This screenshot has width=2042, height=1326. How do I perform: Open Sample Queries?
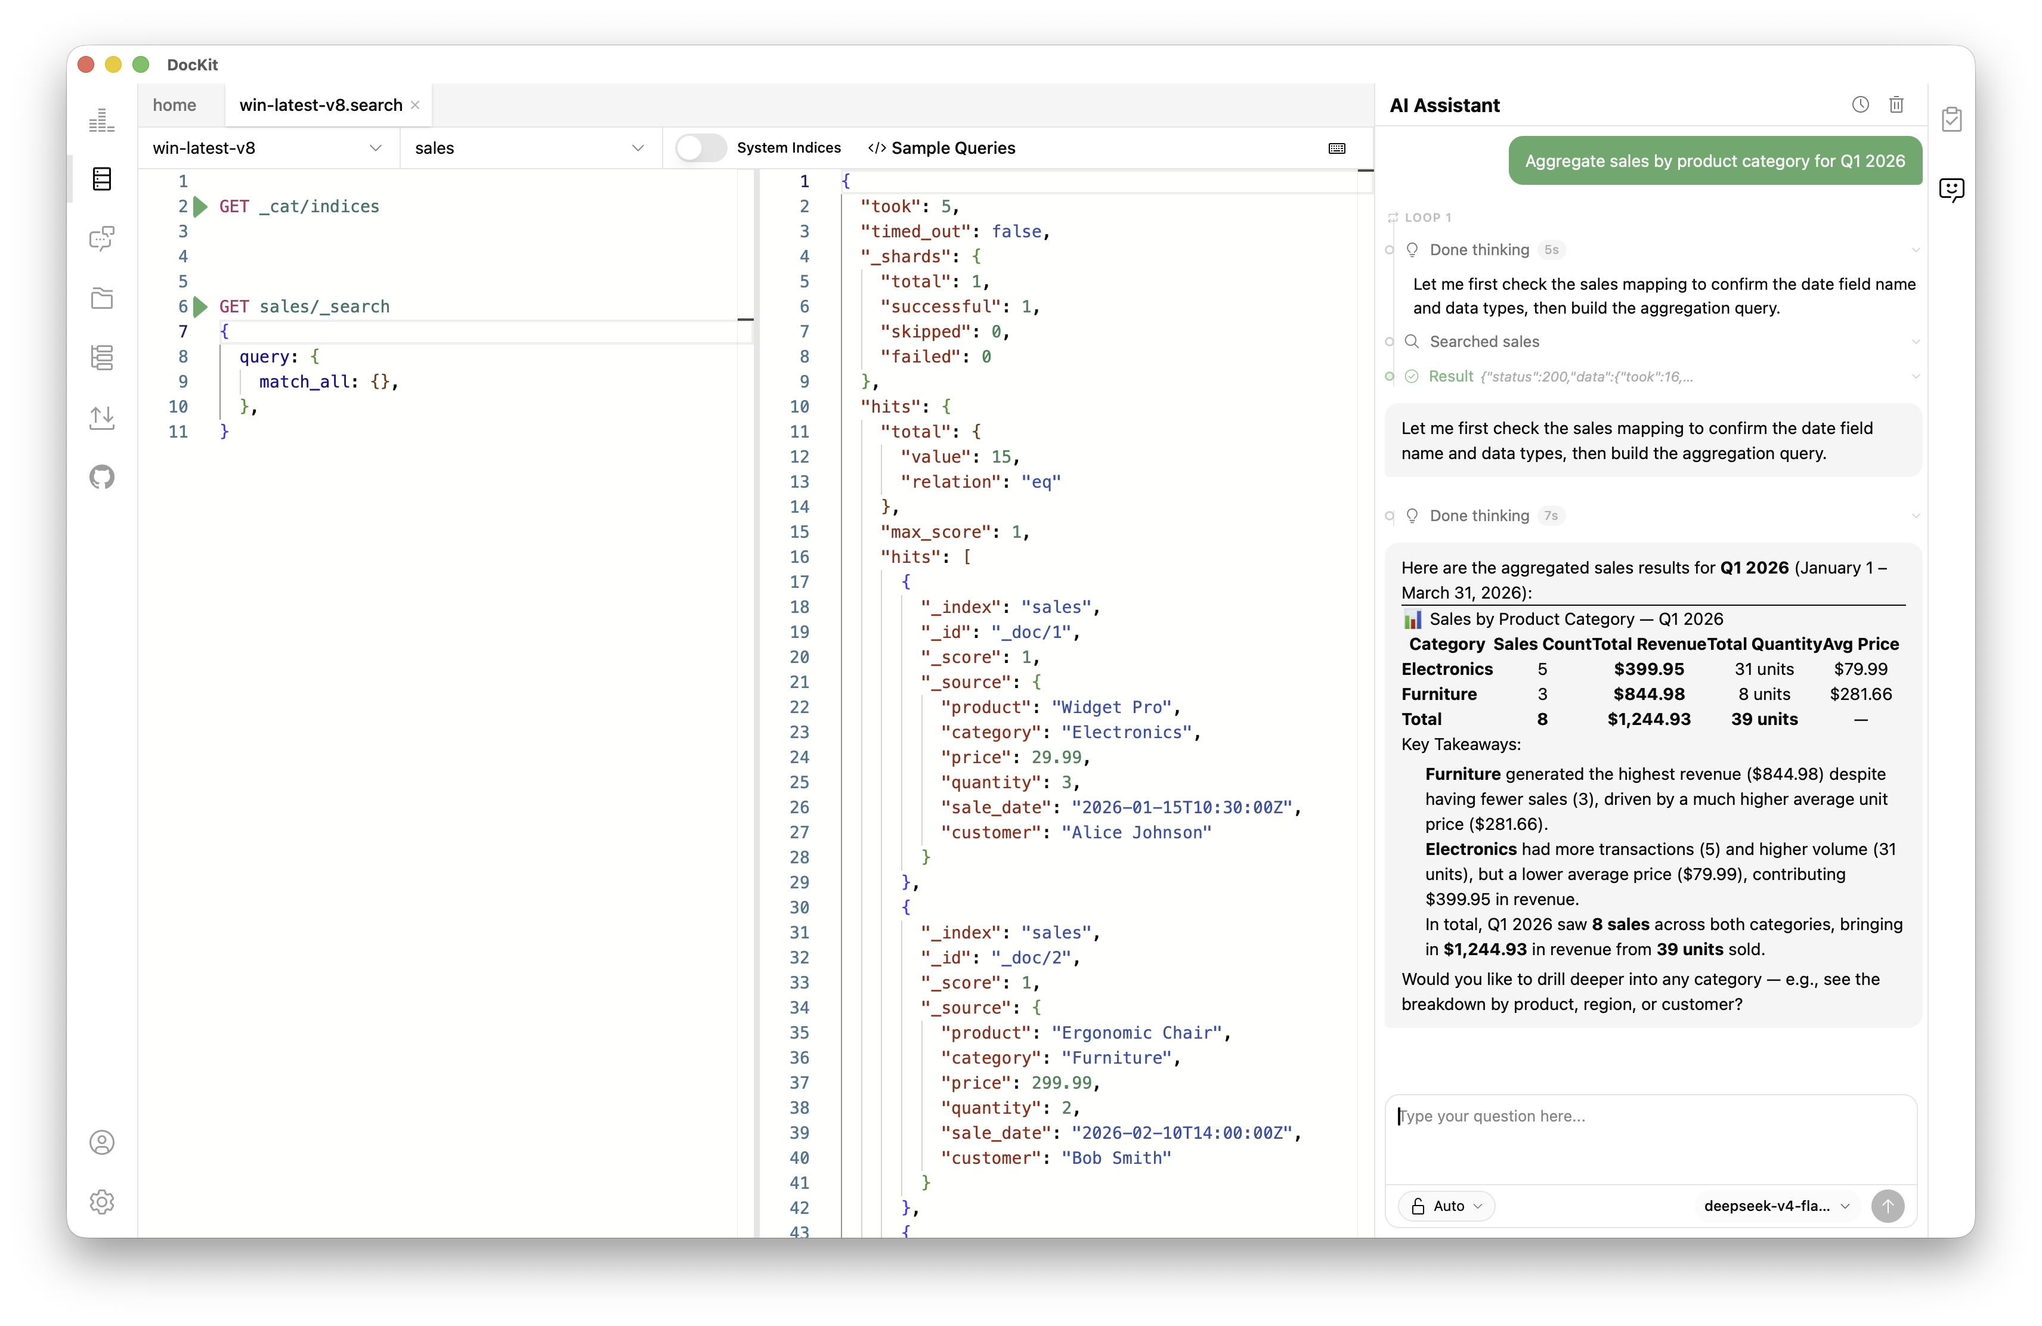[x=941, y=148]
